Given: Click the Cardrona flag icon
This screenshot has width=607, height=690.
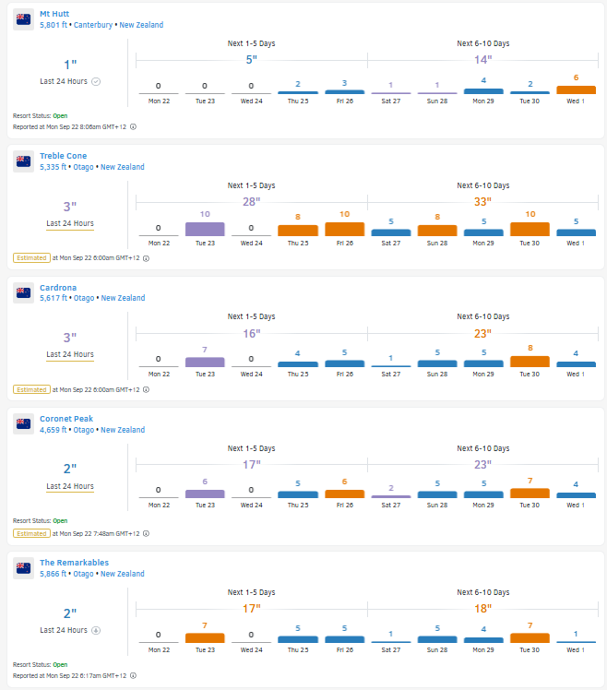Looking at the screenshot, I should point(24,292).
